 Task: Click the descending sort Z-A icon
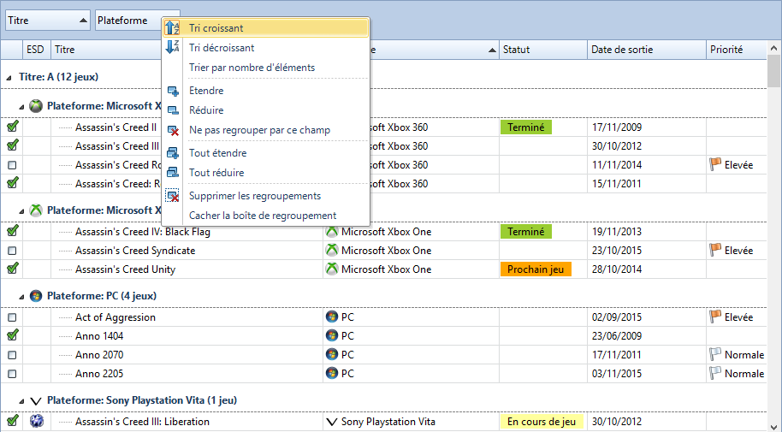click(x=173, y=47)
